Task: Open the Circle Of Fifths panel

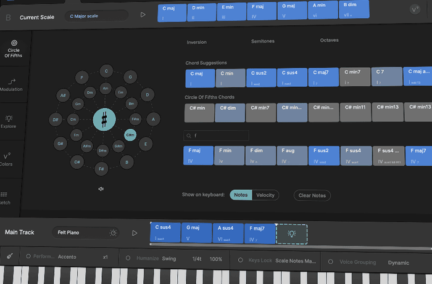Action: point(12,49)
